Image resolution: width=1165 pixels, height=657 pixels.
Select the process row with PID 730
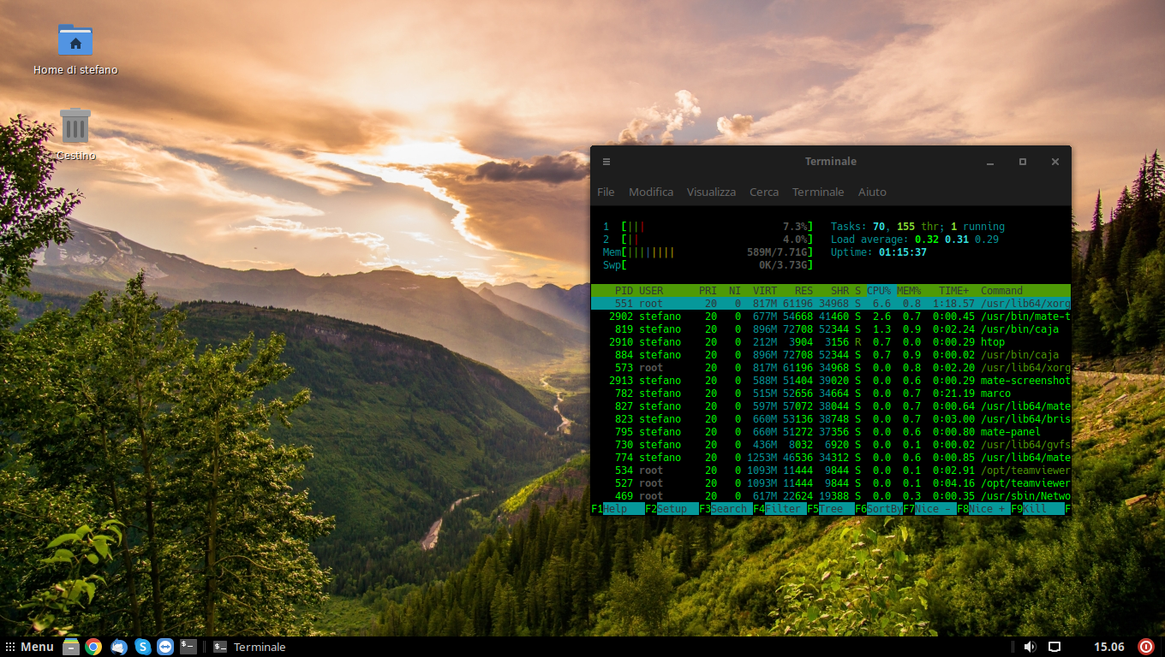click(x=831, y=445)
